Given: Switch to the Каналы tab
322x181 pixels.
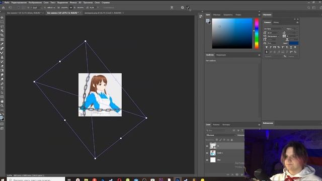Looking at the screenshot, I should coord(216,125).
